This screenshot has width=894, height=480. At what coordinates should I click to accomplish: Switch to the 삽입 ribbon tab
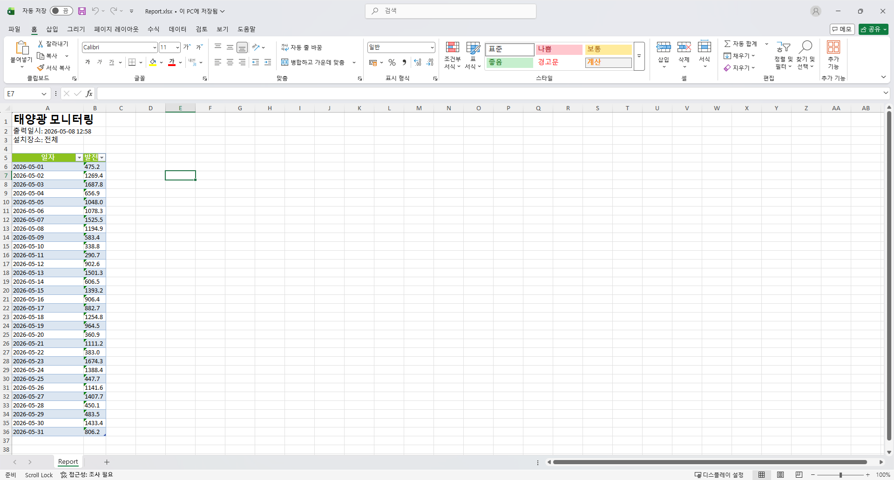[52, 29]
